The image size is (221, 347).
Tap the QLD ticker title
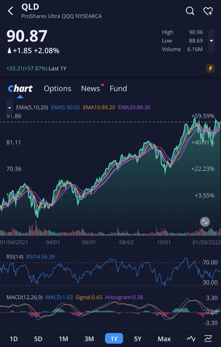pyautogui.click(x=30, y=7)
